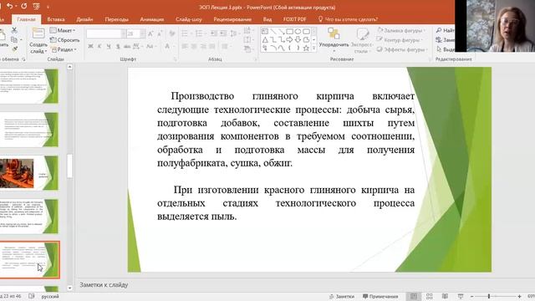Select the oval shape in gallery
The height and width of the screenshot is (301, 535).
[x=298, y=32]
